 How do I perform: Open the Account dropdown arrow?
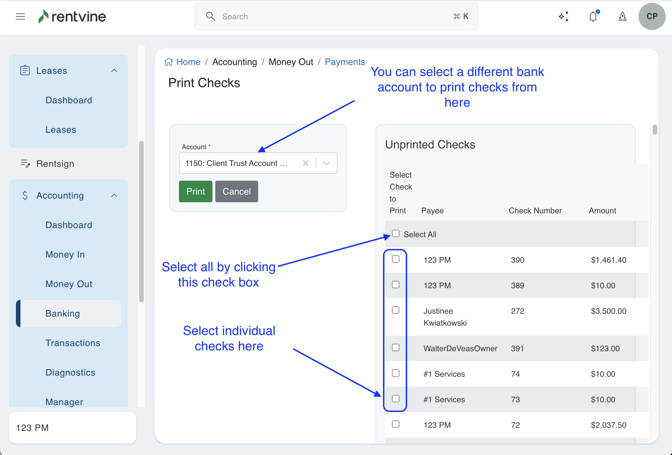[326, 163]
